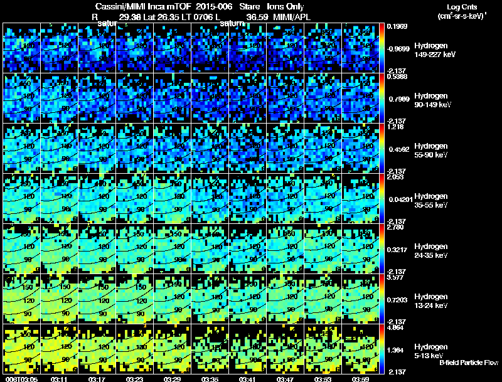This screenshot has width=502, height=382.
Task: Open the 149-227 keV panel above 03:23
Action: 134,48
